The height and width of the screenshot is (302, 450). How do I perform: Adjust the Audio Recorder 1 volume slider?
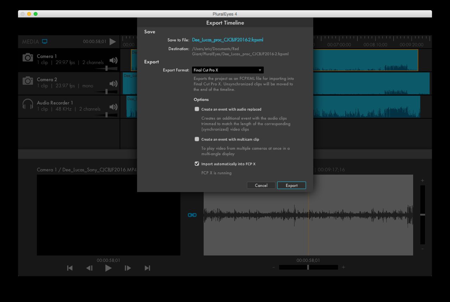click(x=107, y=115)
